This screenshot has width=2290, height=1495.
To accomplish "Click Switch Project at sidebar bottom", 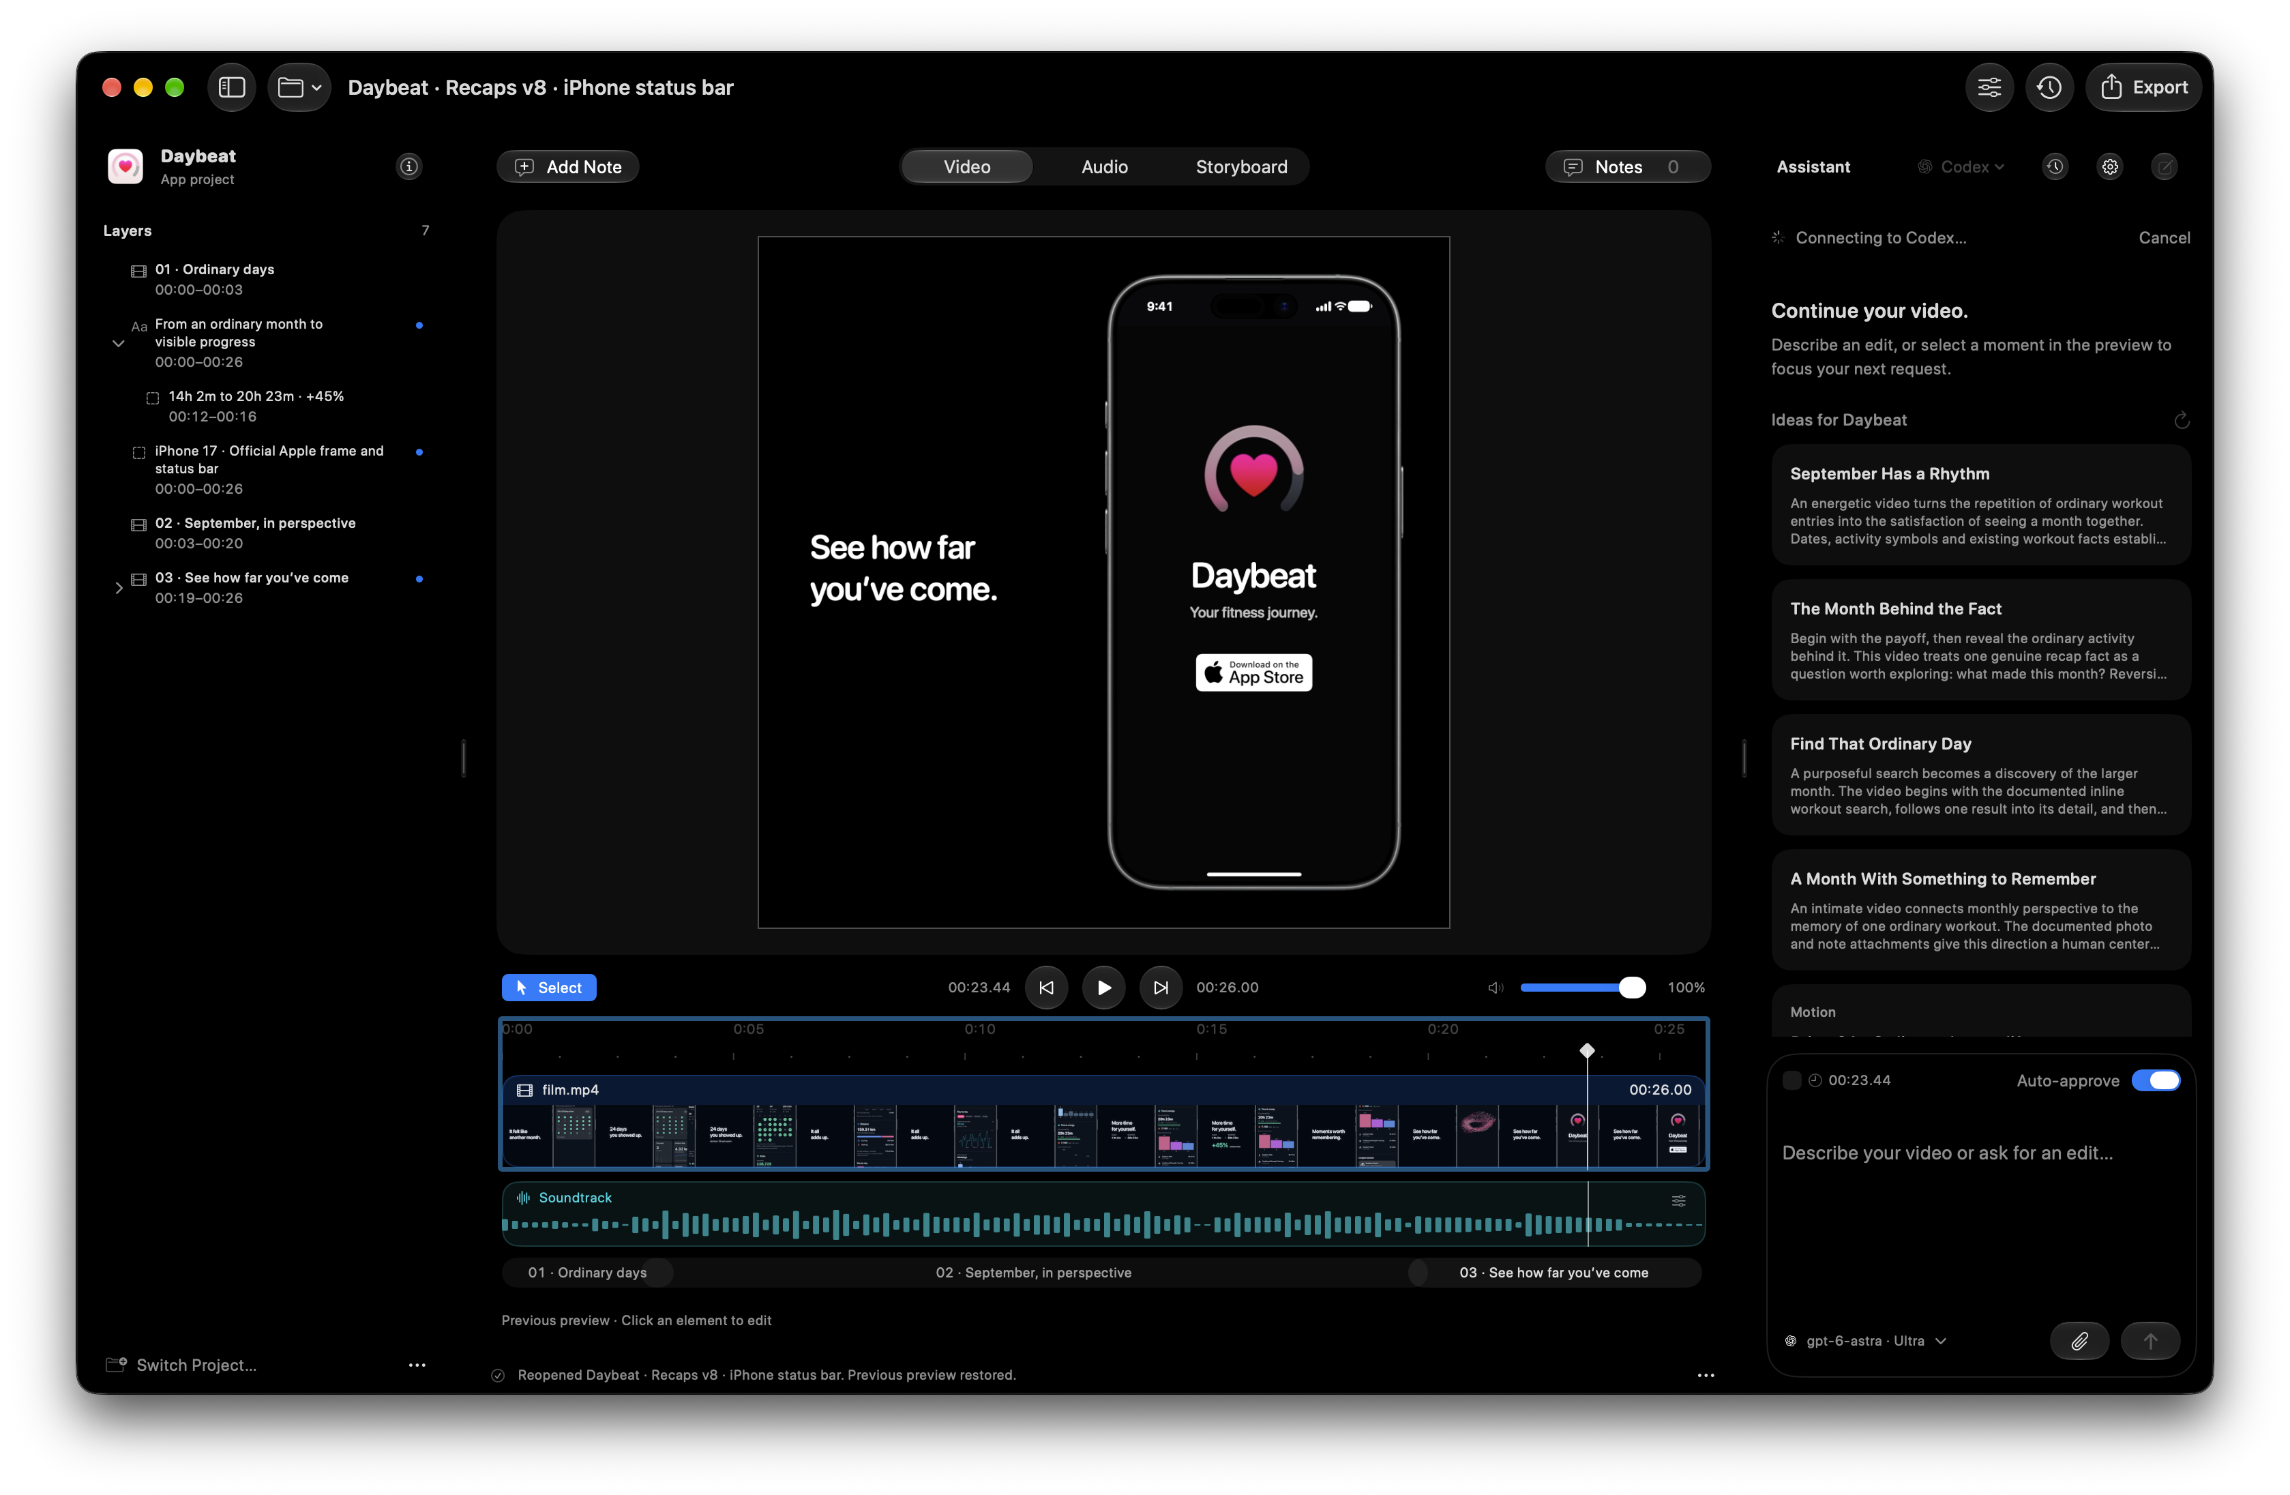I will (x=182, y=1364).
